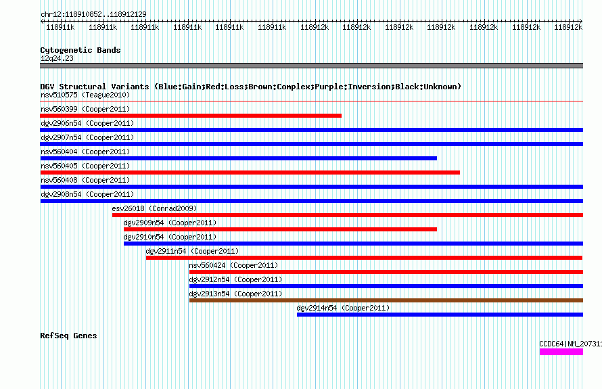Select the blue dgv2912n54 gain bar
The height and width of the screenshot is (389, 602).
point(386,286)
